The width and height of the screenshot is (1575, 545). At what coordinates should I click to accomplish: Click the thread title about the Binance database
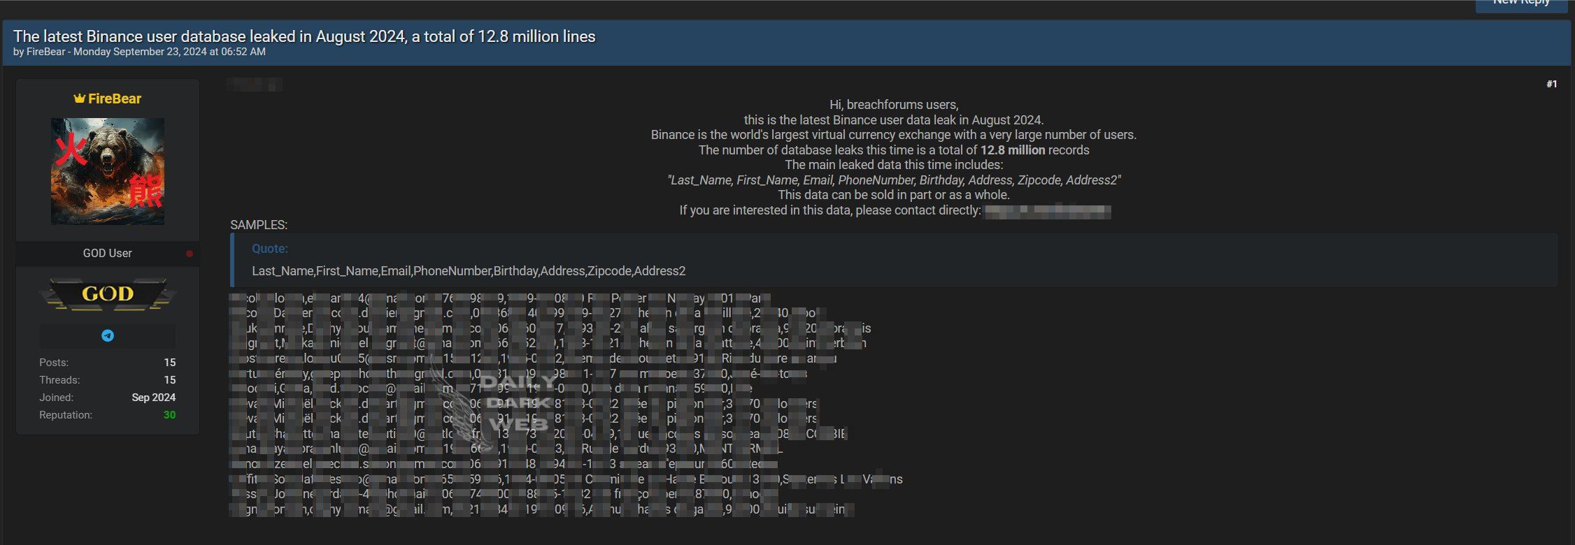304,36
